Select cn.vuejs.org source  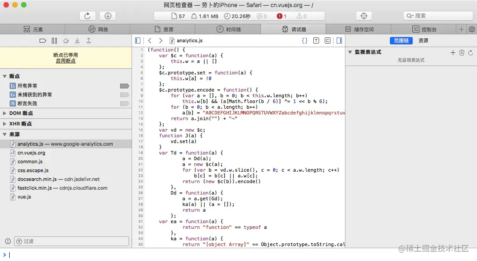coord(66,153)
